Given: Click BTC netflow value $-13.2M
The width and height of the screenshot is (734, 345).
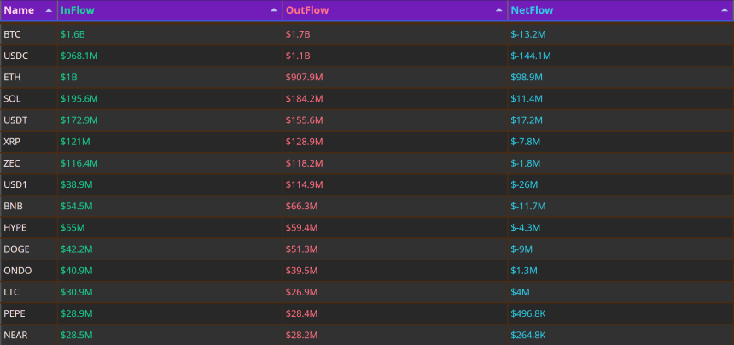Looking at the screenshot, I should coord(528,34).
